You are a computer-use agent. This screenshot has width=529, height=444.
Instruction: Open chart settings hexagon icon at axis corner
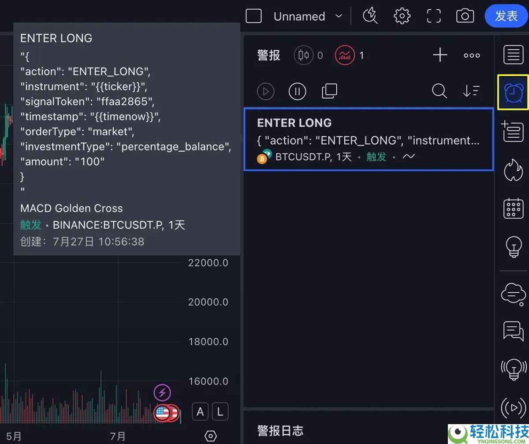pos(211,437)
